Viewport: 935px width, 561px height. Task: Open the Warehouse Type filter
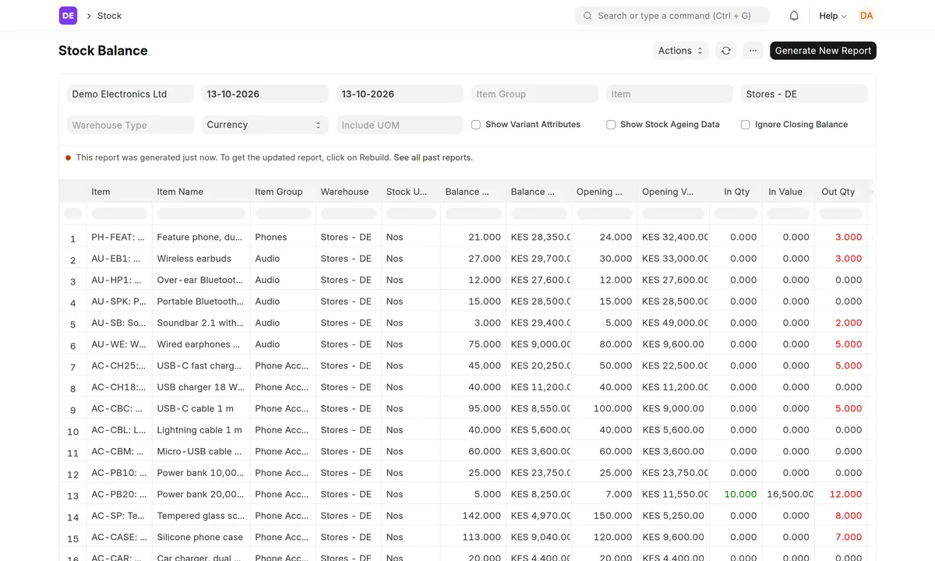pos(130,125)
